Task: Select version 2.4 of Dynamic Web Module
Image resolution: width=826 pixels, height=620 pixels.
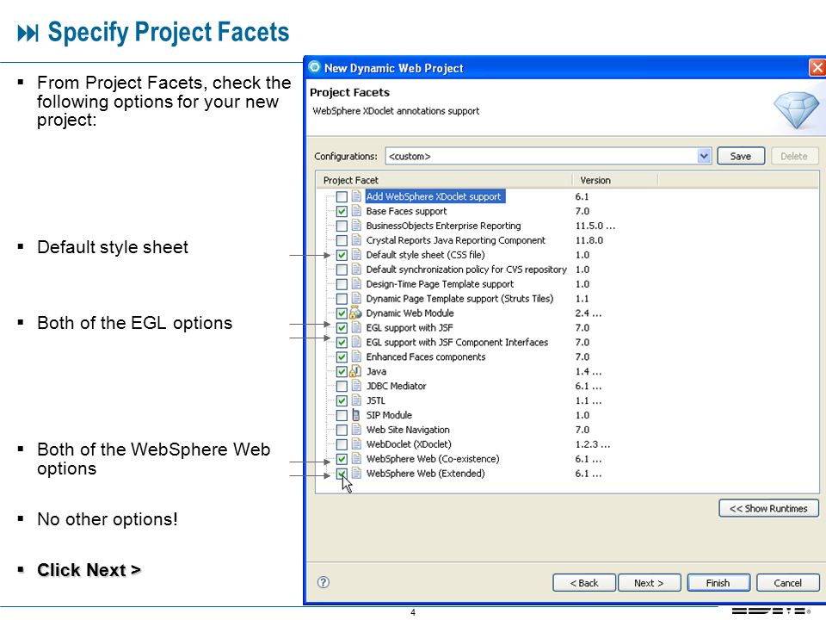Action: tap(589, 313)
